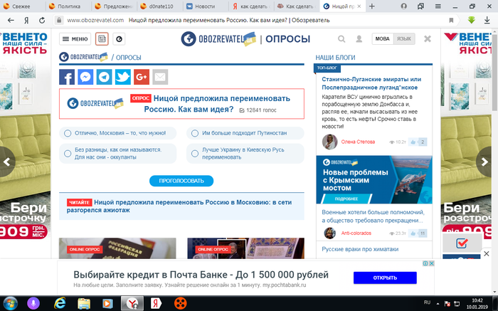Open second online poll thumbnail

click(246, 248)
